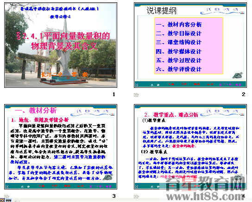Select slide 3 教材分析 thumbnail
The width and height of the screenshot is (252, 202).
[61, 147]
